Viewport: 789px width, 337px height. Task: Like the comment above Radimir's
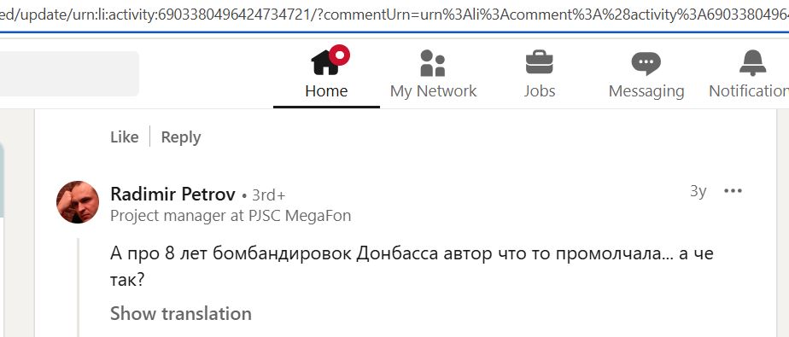coord(125,137)
